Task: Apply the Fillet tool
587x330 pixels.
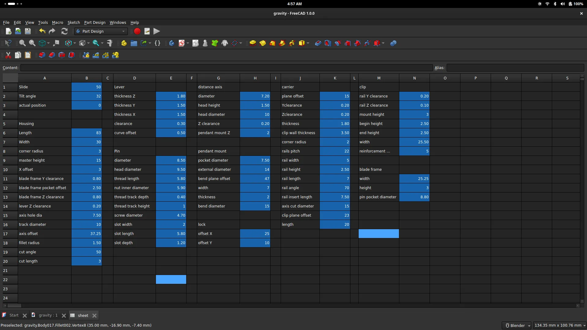Action: pos(42,55)
